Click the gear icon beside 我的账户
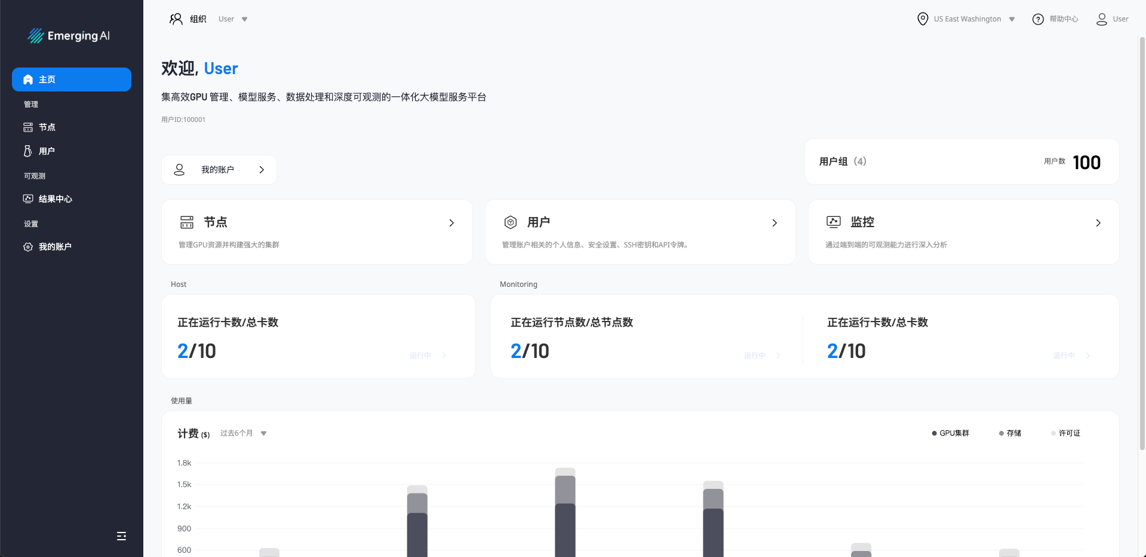The width and height of the screenshot is (1146, 557). 28,247
